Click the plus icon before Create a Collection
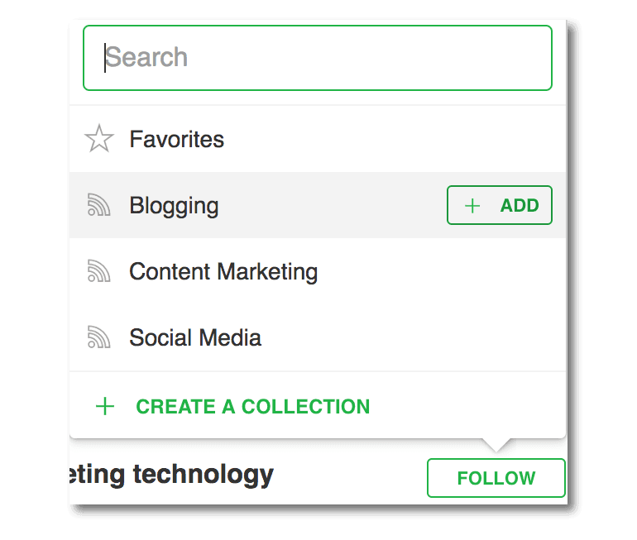This screenshot has width=637, height=540. click(x=105, y=407)
